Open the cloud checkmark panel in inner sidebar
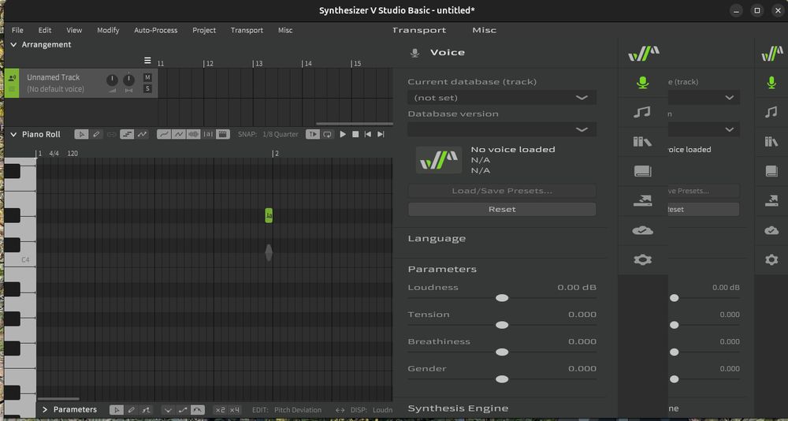 click(x=642, y=230)
